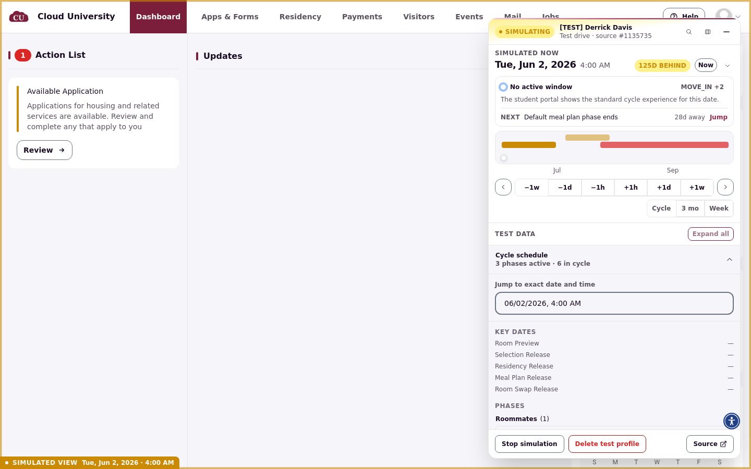Click the columns layout icon in panel header
The width and height of the screenshot is (751, 469).
click(x=708, y=32)
